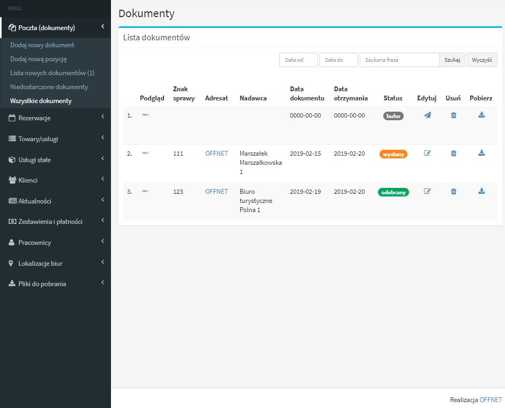Open Niedostarczone dokumenty submenu item

coord(49,87)
